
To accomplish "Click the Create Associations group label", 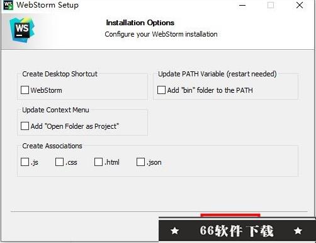I will pos(52,146).
